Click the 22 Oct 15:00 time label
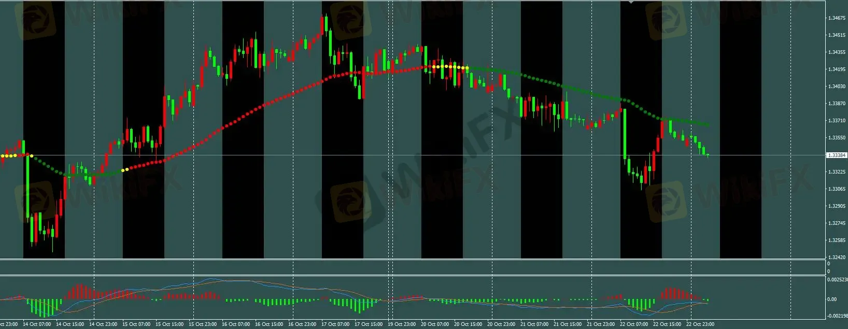848x329 pixels. pos(667,324)
